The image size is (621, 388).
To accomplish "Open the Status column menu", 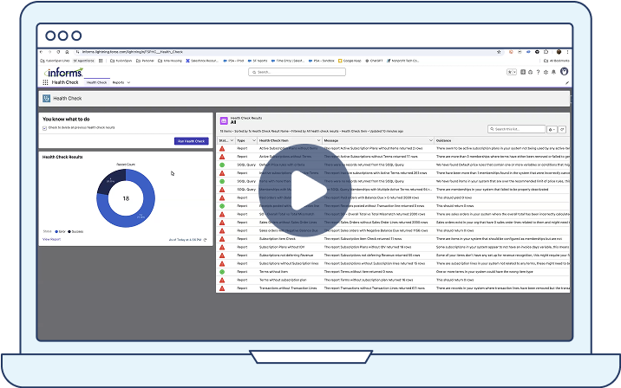I will [232, 140].
